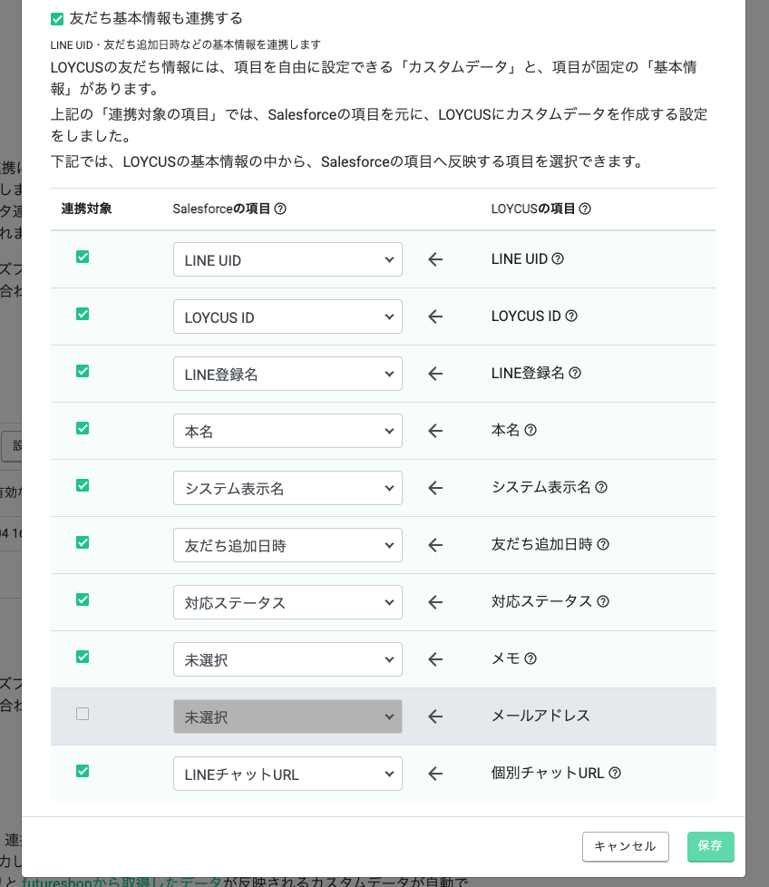Show help for システム表示名 item
769x887 pixels.
coord(601,487)
